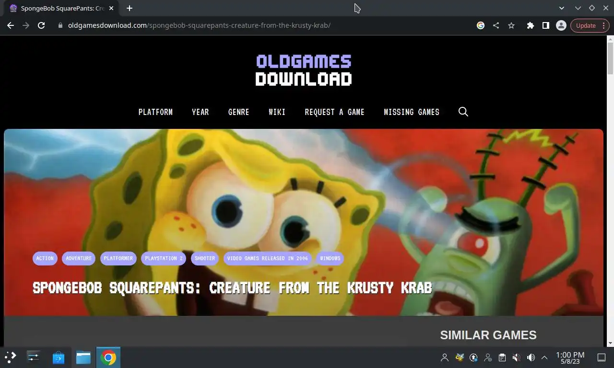Open the Discover store taskbar icon
Image resolution: width=614 pixels, height=368 pixels.
click(x=59, y=357)
